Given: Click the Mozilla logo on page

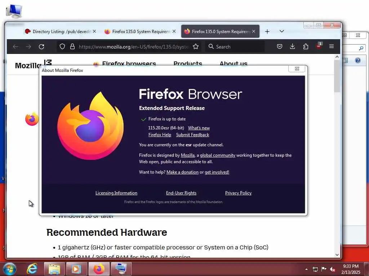Looking at the screenshot, I should (33, 64).
